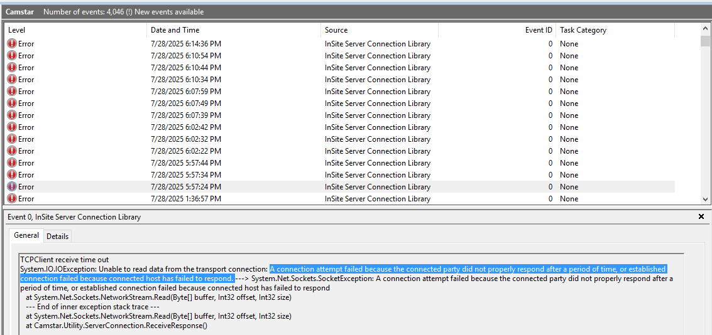The height and width of the screenshot is (335, 712).
Task: Click error icon of 6:02:22 PM event
Action: point(12,151)
